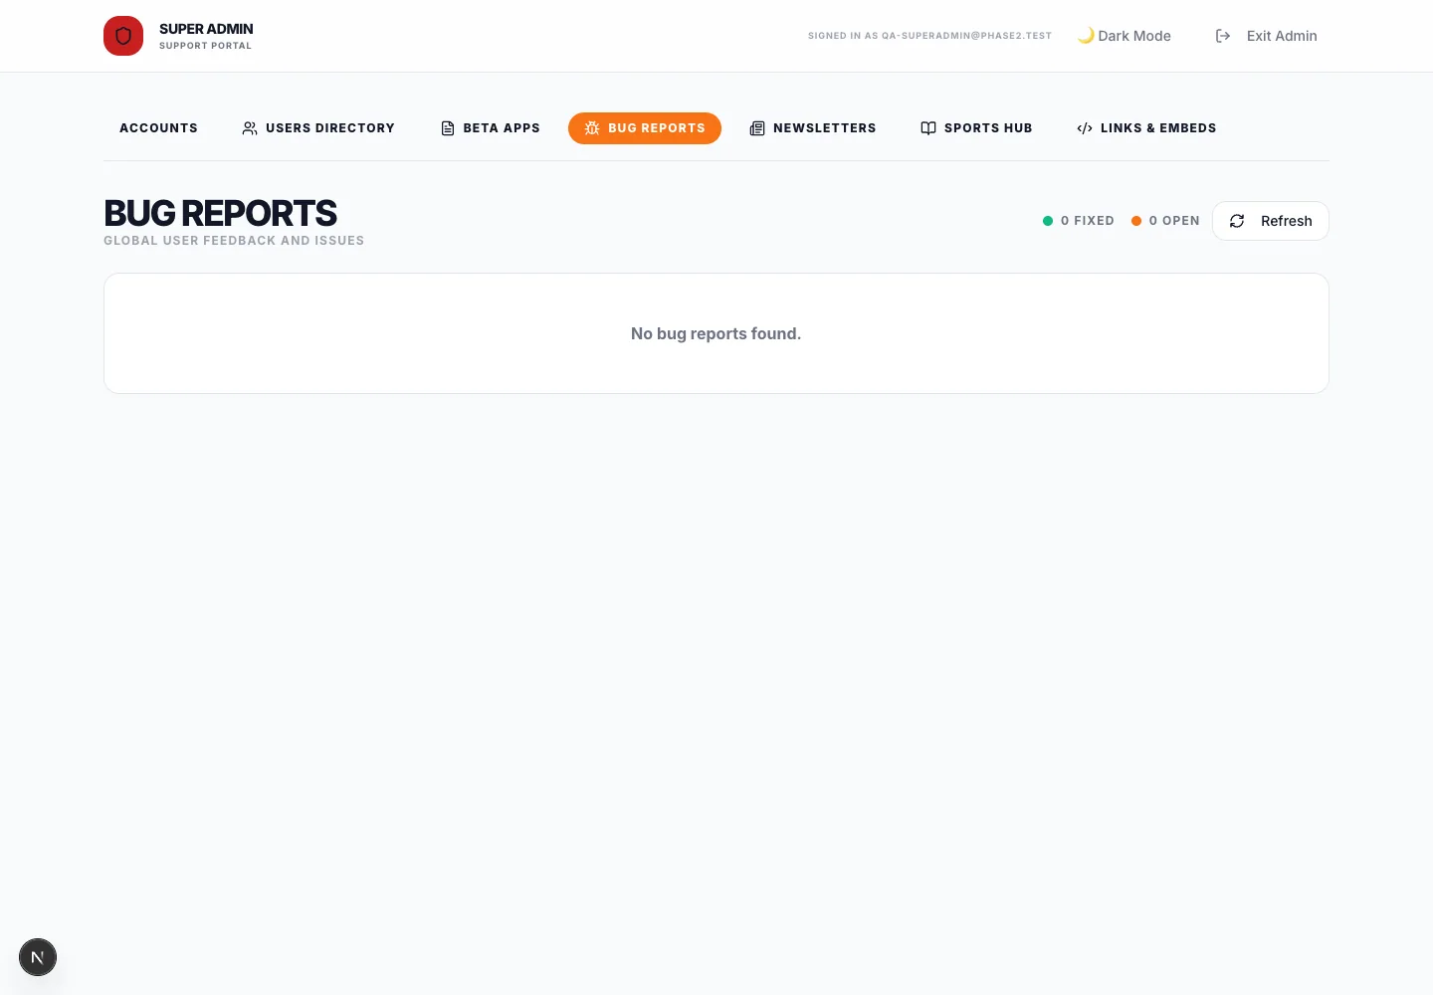Image resolution: width=1433 pixels, height=995 pixels.
Task: Click the Bug Reports page heading
Action: point(220,213)
